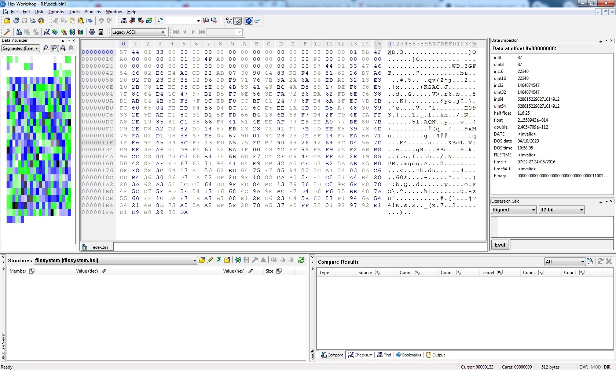Click the hammer tool icon
This screenshot has width=616, height=370.
7,32
